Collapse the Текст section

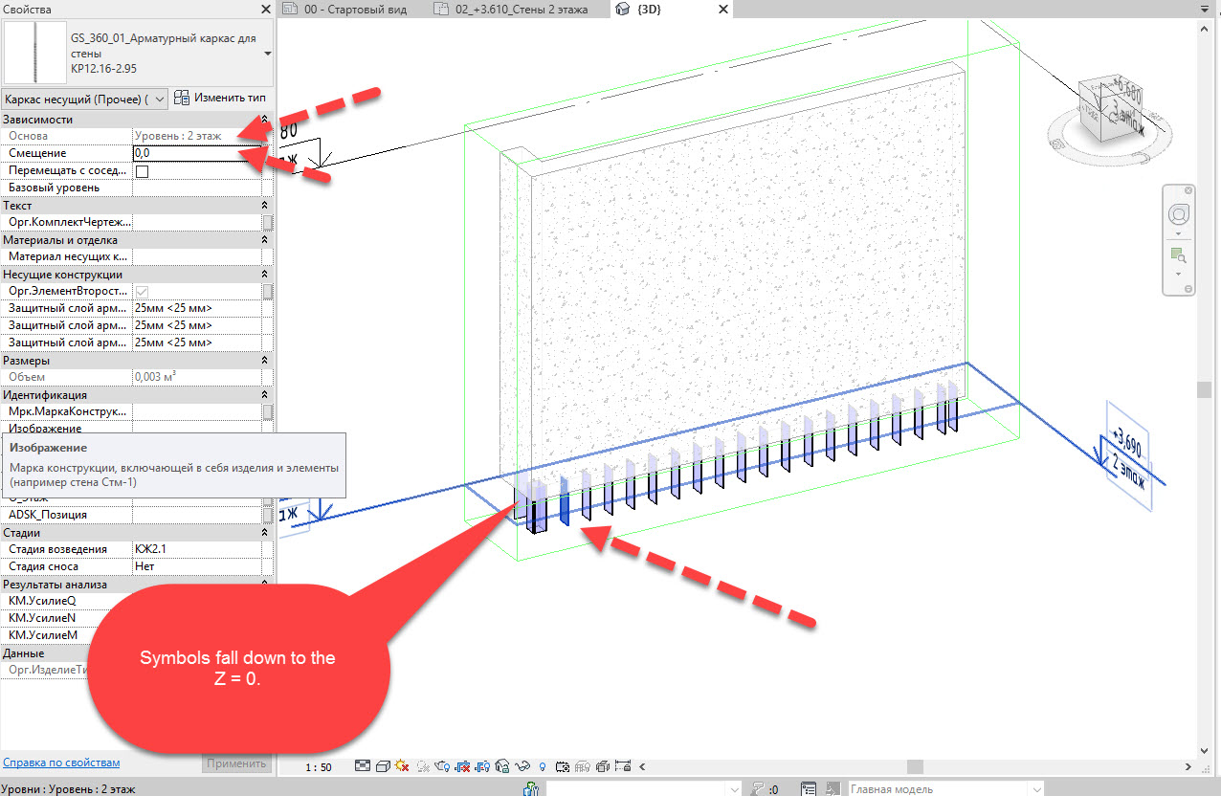pyautogui.click(x=264, y=206)
